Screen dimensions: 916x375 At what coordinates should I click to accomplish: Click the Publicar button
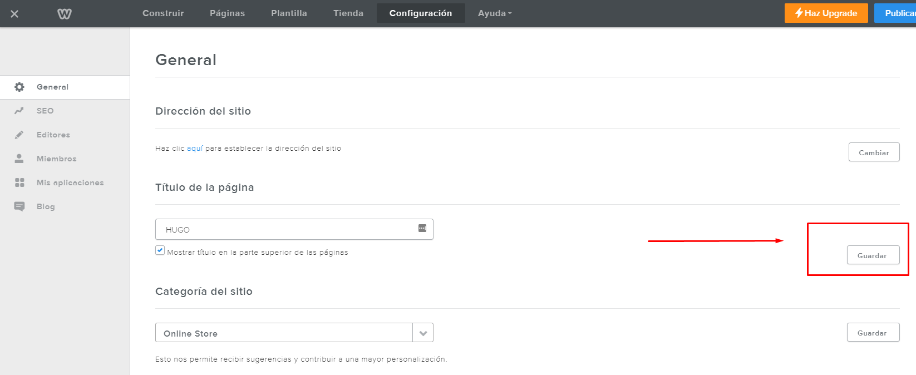point(895,13)
